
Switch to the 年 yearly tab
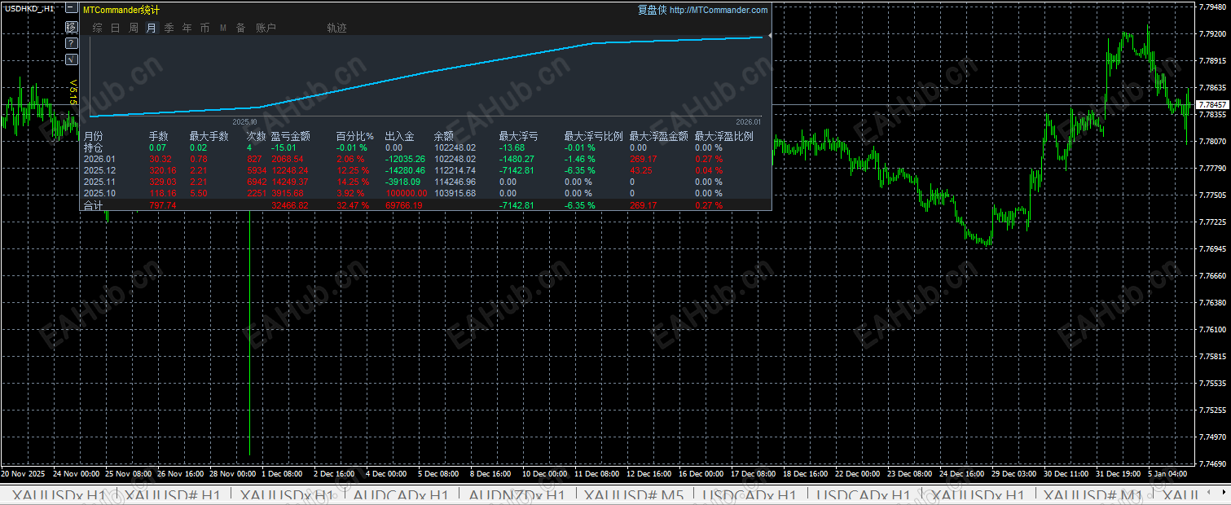pos(187,28)
